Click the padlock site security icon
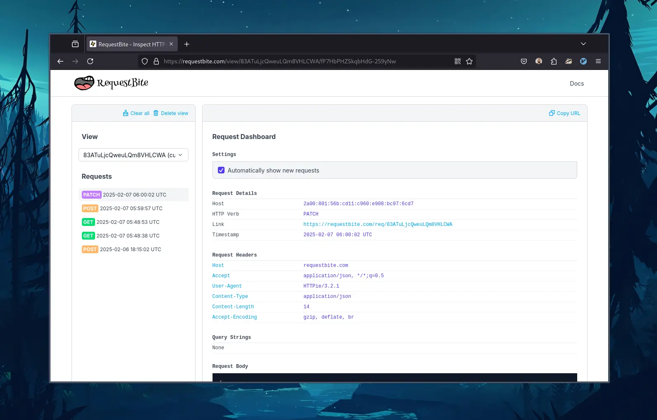The image size is (657, 420). pos(156,61)
